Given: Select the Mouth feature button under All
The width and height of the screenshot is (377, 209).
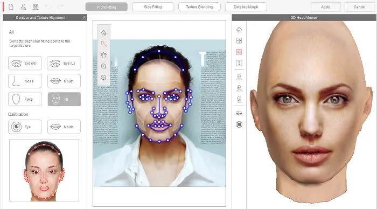Looking at the screenshot, I should (x=64, y=81).
